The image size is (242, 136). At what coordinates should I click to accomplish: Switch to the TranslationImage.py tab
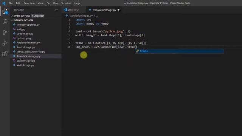104,10
